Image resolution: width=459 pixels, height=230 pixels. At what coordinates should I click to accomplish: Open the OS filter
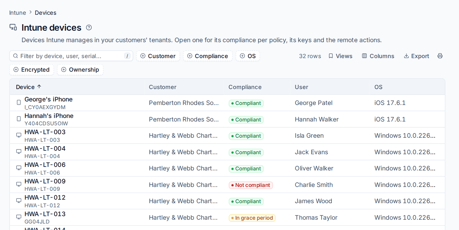(x=248, y=56)
